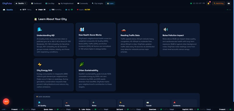Click the weather icon beside 52°F
Image resolution: width=234 pixels, height=111 pixels.
pos(21,10)
